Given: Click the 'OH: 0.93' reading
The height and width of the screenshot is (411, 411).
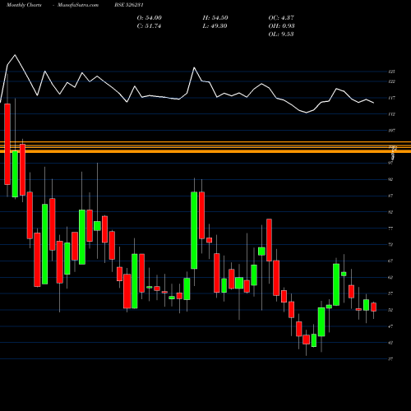Looking at the screenshot, I should click(282, 26).
